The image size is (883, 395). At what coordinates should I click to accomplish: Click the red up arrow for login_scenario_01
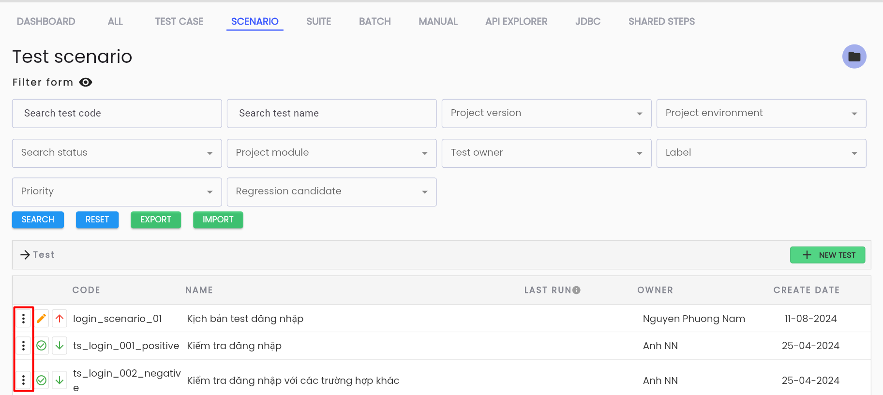click(x=60, y=319)
